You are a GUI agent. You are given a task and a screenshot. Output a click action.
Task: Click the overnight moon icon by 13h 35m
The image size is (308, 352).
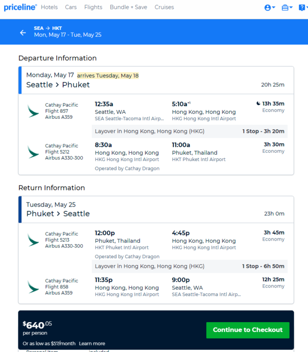(x=258, y=103)
